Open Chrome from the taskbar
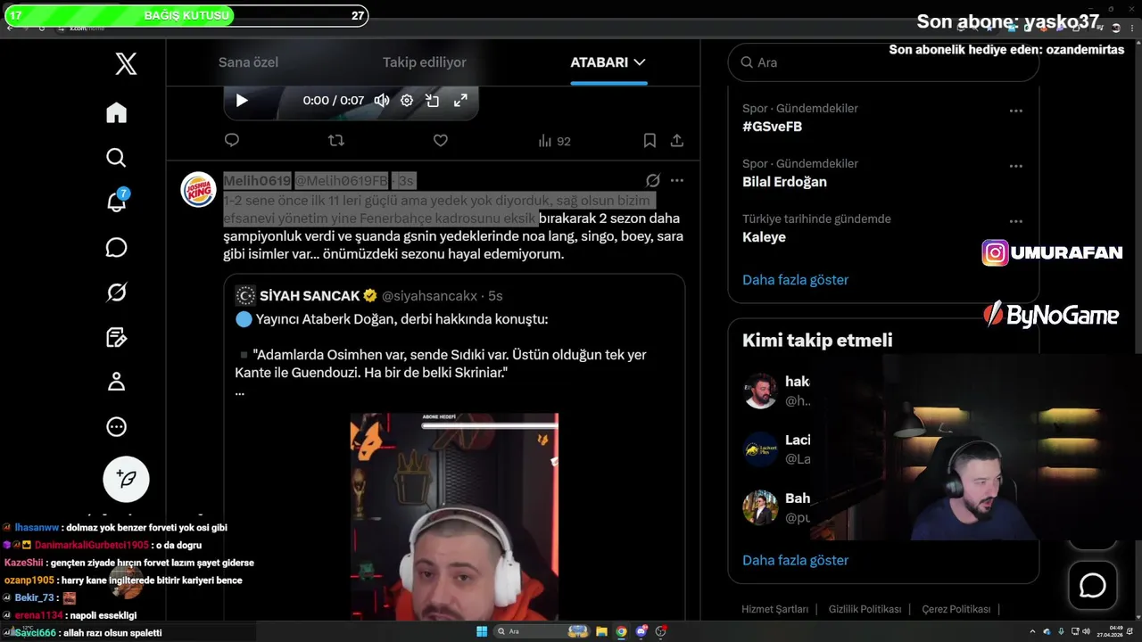The image size is (1142, 642). pos(621,631)
